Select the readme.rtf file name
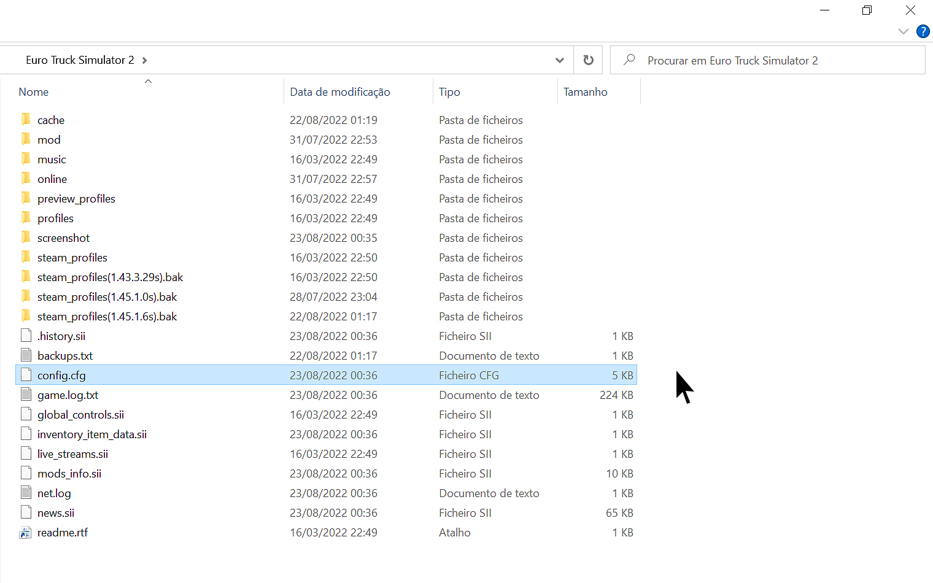This screenshot has width=933, height=583. coord(63,533)
